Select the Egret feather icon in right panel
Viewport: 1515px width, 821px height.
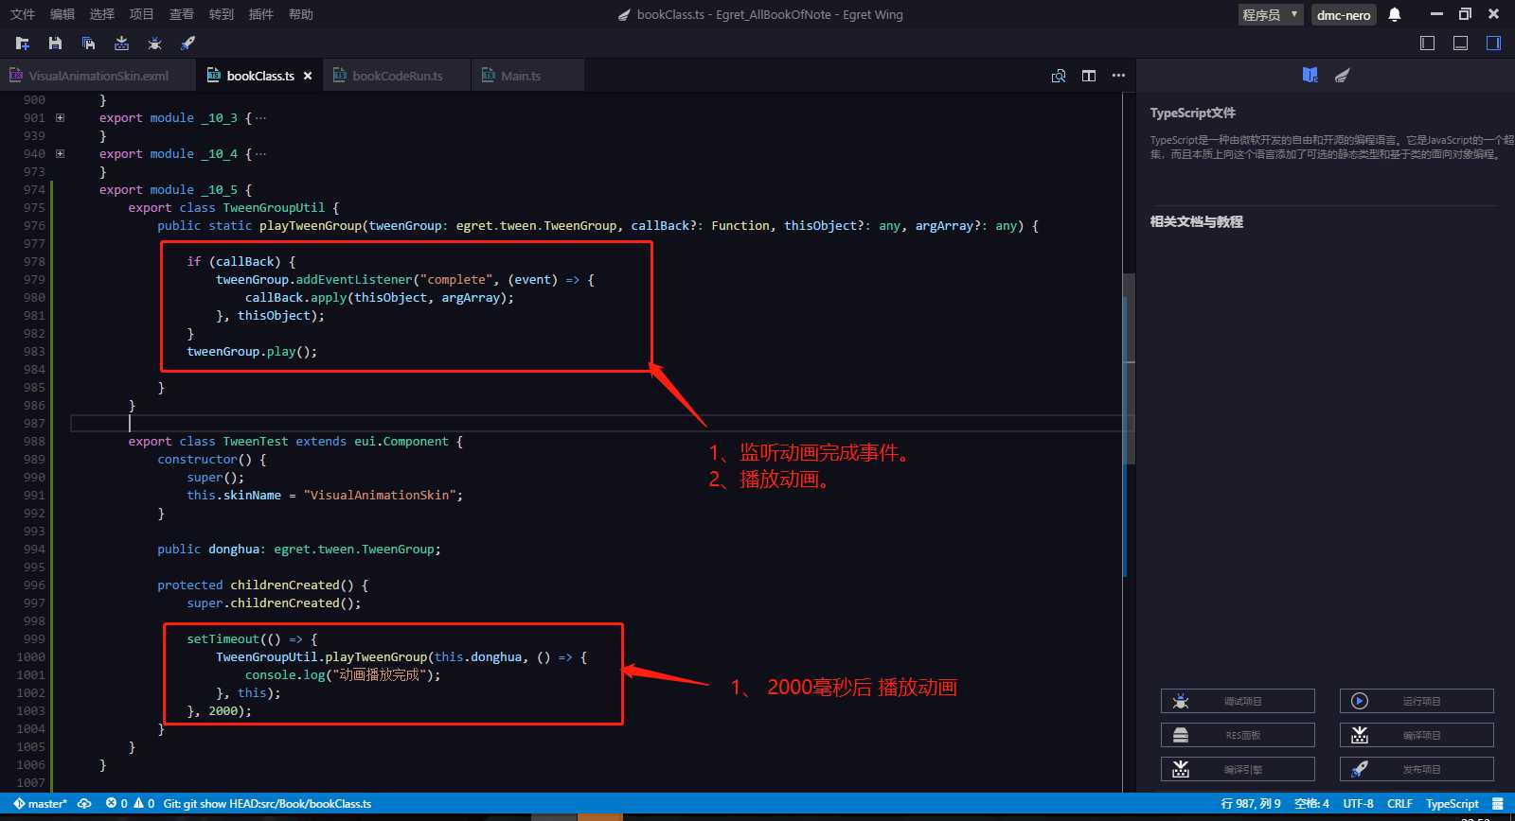point(1342,76)
